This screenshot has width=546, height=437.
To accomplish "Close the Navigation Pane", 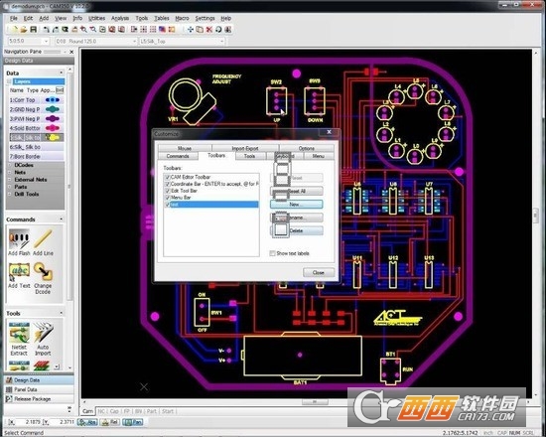I will 71,52.
